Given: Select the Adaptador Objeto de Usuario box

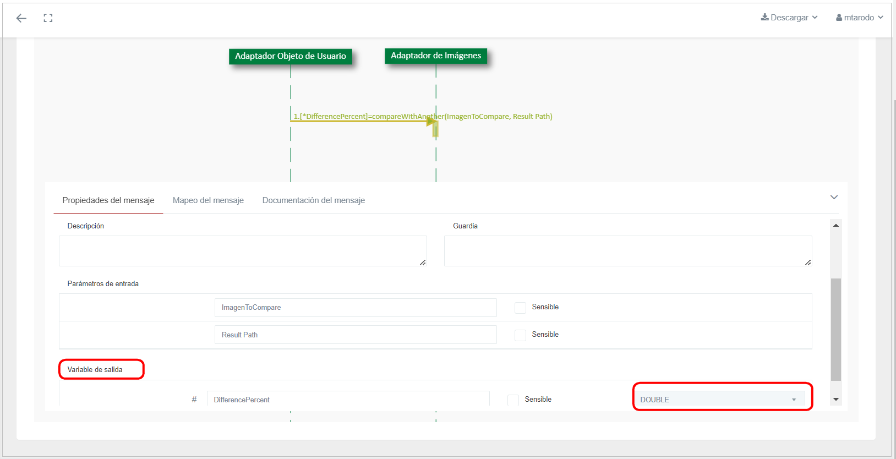Looking at the screenshot, I should tap(290, 56).
